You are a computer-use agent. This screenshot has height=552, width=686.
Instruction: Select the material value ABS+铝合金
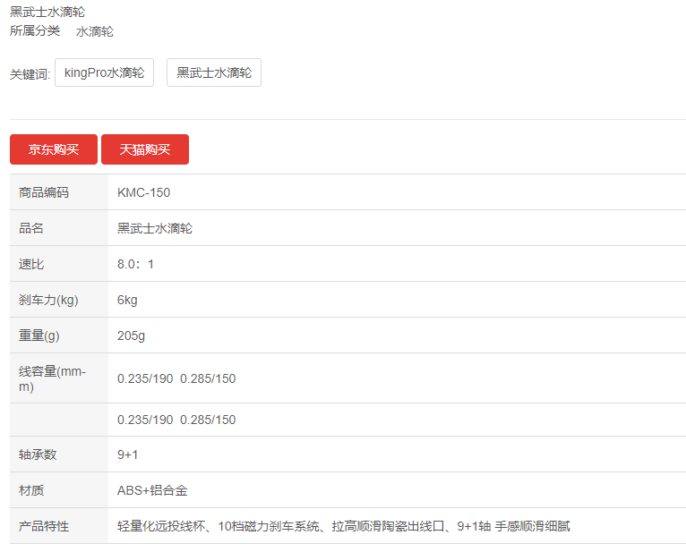[x=152, y=490]
